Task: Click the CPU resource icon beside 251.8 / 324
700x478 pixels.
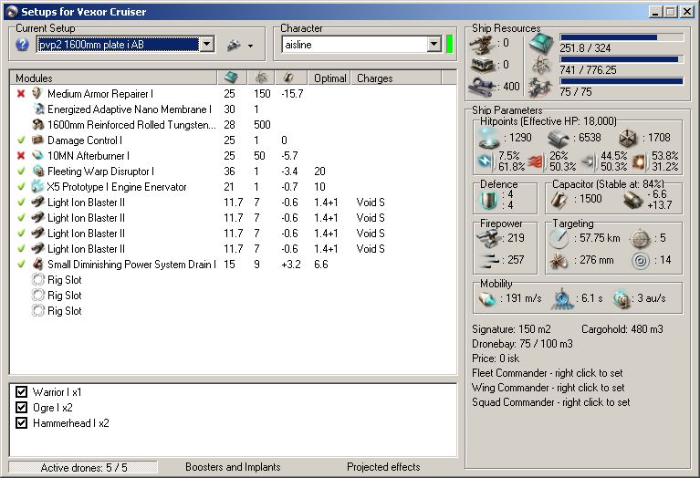Action: (541, 44)
